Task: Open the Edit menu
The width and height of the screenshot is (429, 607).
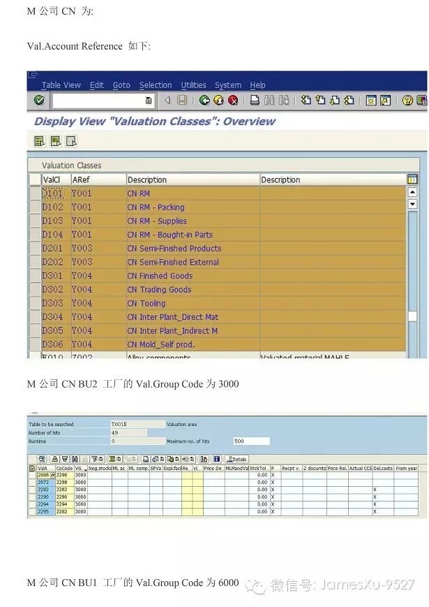Action: coord(97,85)
